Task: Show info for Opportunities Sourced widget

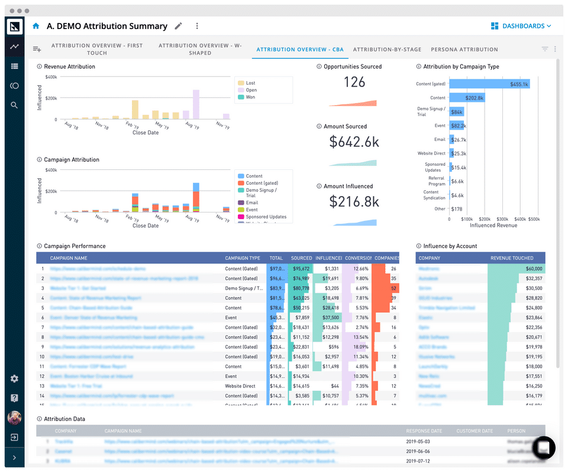Action: [x=319, y=66]
